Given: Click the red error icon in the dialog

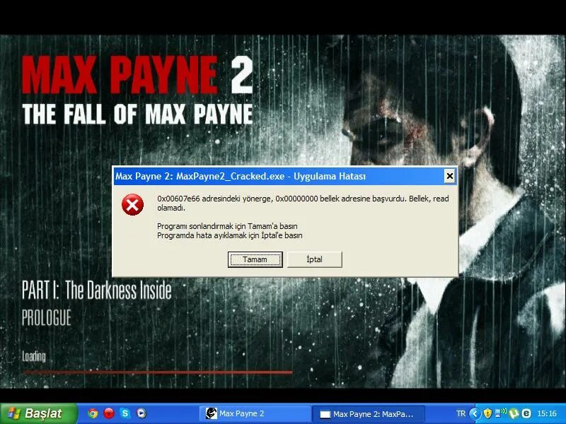Looking at the screenshot, I should tap(132, 204).
